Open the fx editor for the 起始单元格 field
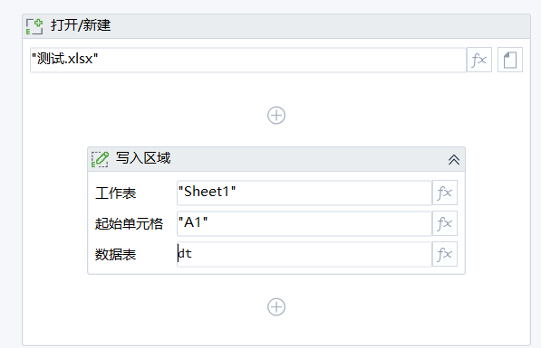The height and width of the screenshot is (348, 541). 445,223
